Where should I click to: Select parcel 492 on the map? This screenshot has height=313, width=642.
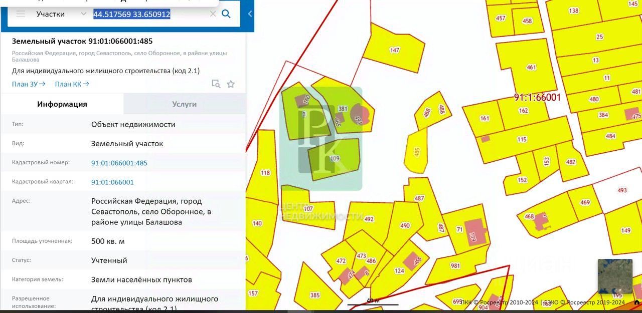[369, 219]
